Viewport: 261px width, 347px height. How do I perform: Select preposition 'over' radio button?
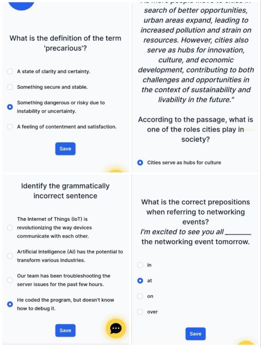140,312
